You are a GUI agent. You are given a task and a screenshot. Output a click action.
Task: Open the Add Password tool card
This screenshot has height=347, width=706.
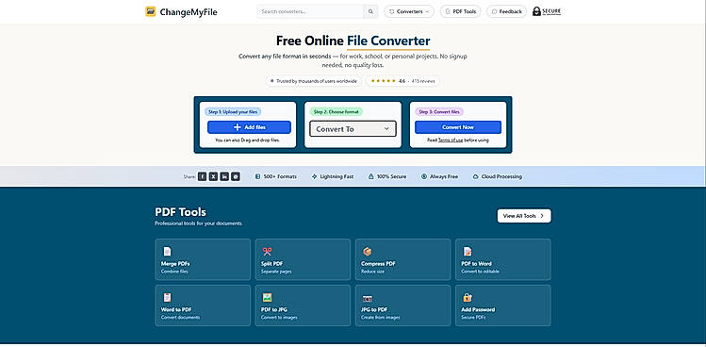point(503,306)
